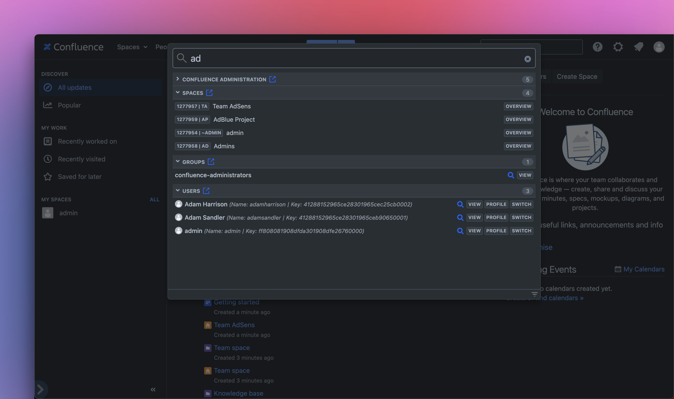The image size is (674, 399).
Task: Select All updates in the sidebar
Action: click(x=75, y=87)
